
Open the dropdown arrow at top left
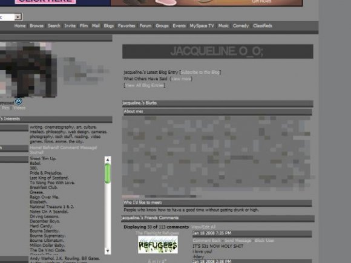[18, 17]
